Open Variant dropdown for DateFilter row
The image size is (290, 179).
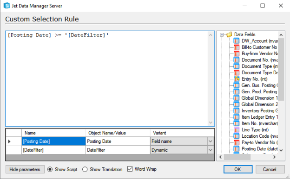click(210, 150)
